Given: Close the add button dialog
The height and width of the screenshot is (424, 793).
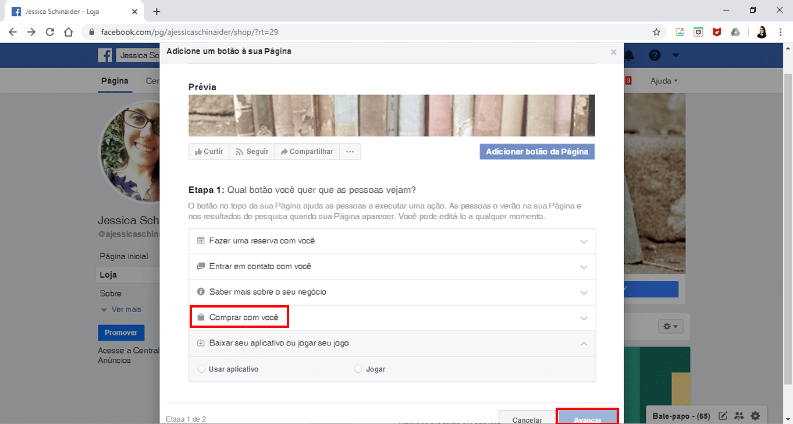Looking at the screenshot, I should (613, 52).
